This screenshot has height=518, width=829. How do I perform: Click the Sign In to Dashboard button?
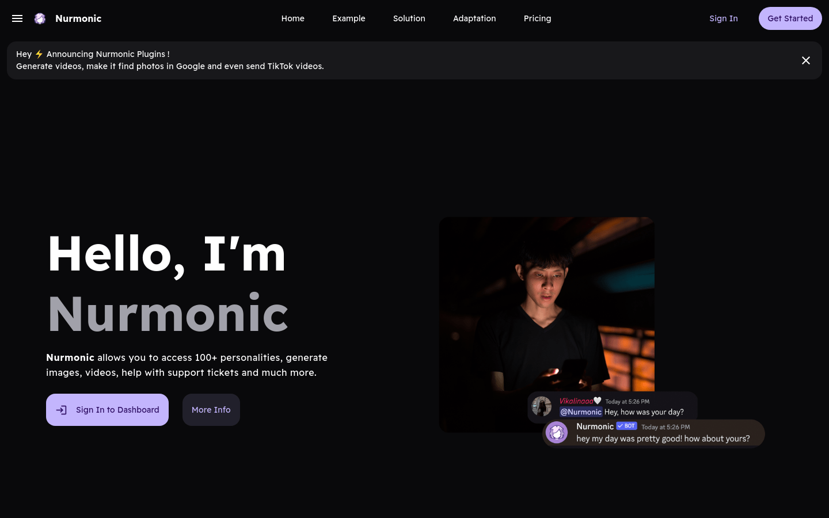point(107,410)
